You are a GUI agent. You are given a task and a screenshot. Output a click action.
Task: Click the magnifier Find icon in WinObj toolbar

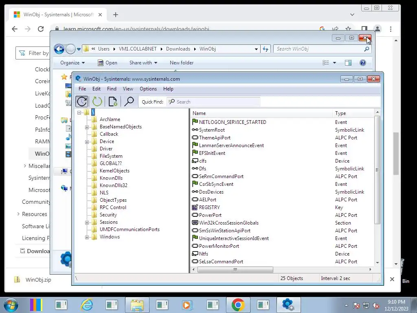point(129,101)
